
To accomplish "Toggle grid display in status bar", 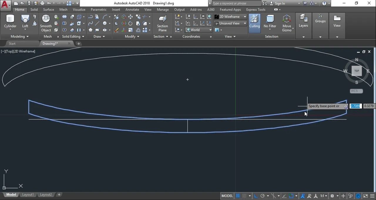I will pos(238,196).
